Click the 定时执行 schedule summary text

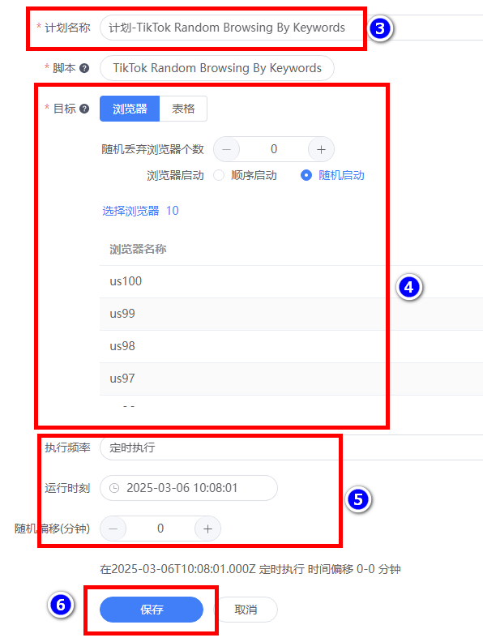tap(250, 569)
